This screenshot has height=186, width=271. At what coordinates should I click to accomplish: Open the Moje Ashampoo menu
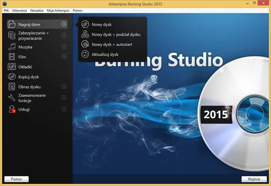point(58,10)
